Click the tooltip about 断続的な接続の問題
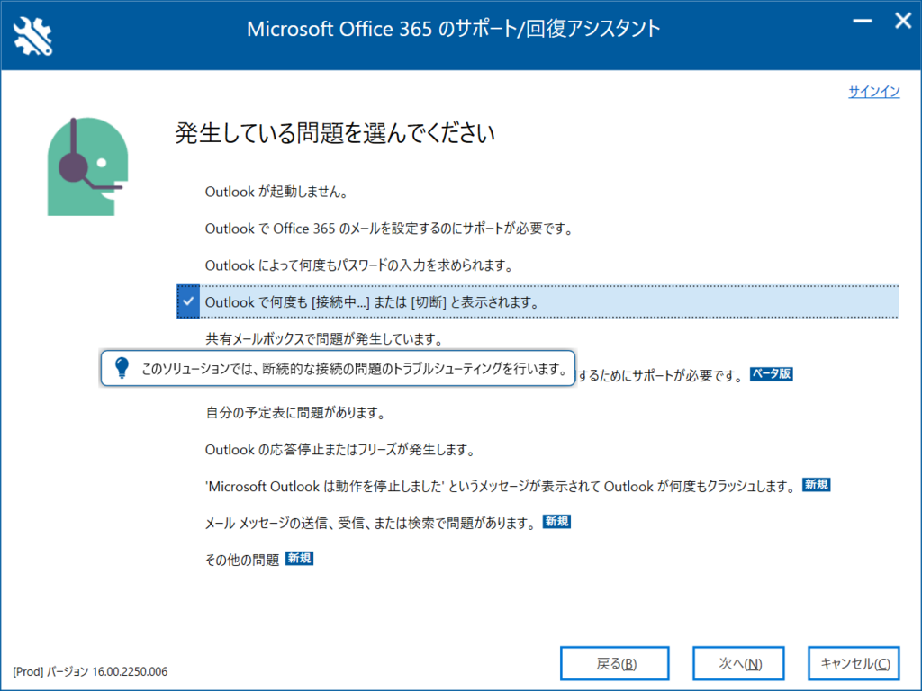The height and width of the screenshot is (691, 922). coord(338,368)
